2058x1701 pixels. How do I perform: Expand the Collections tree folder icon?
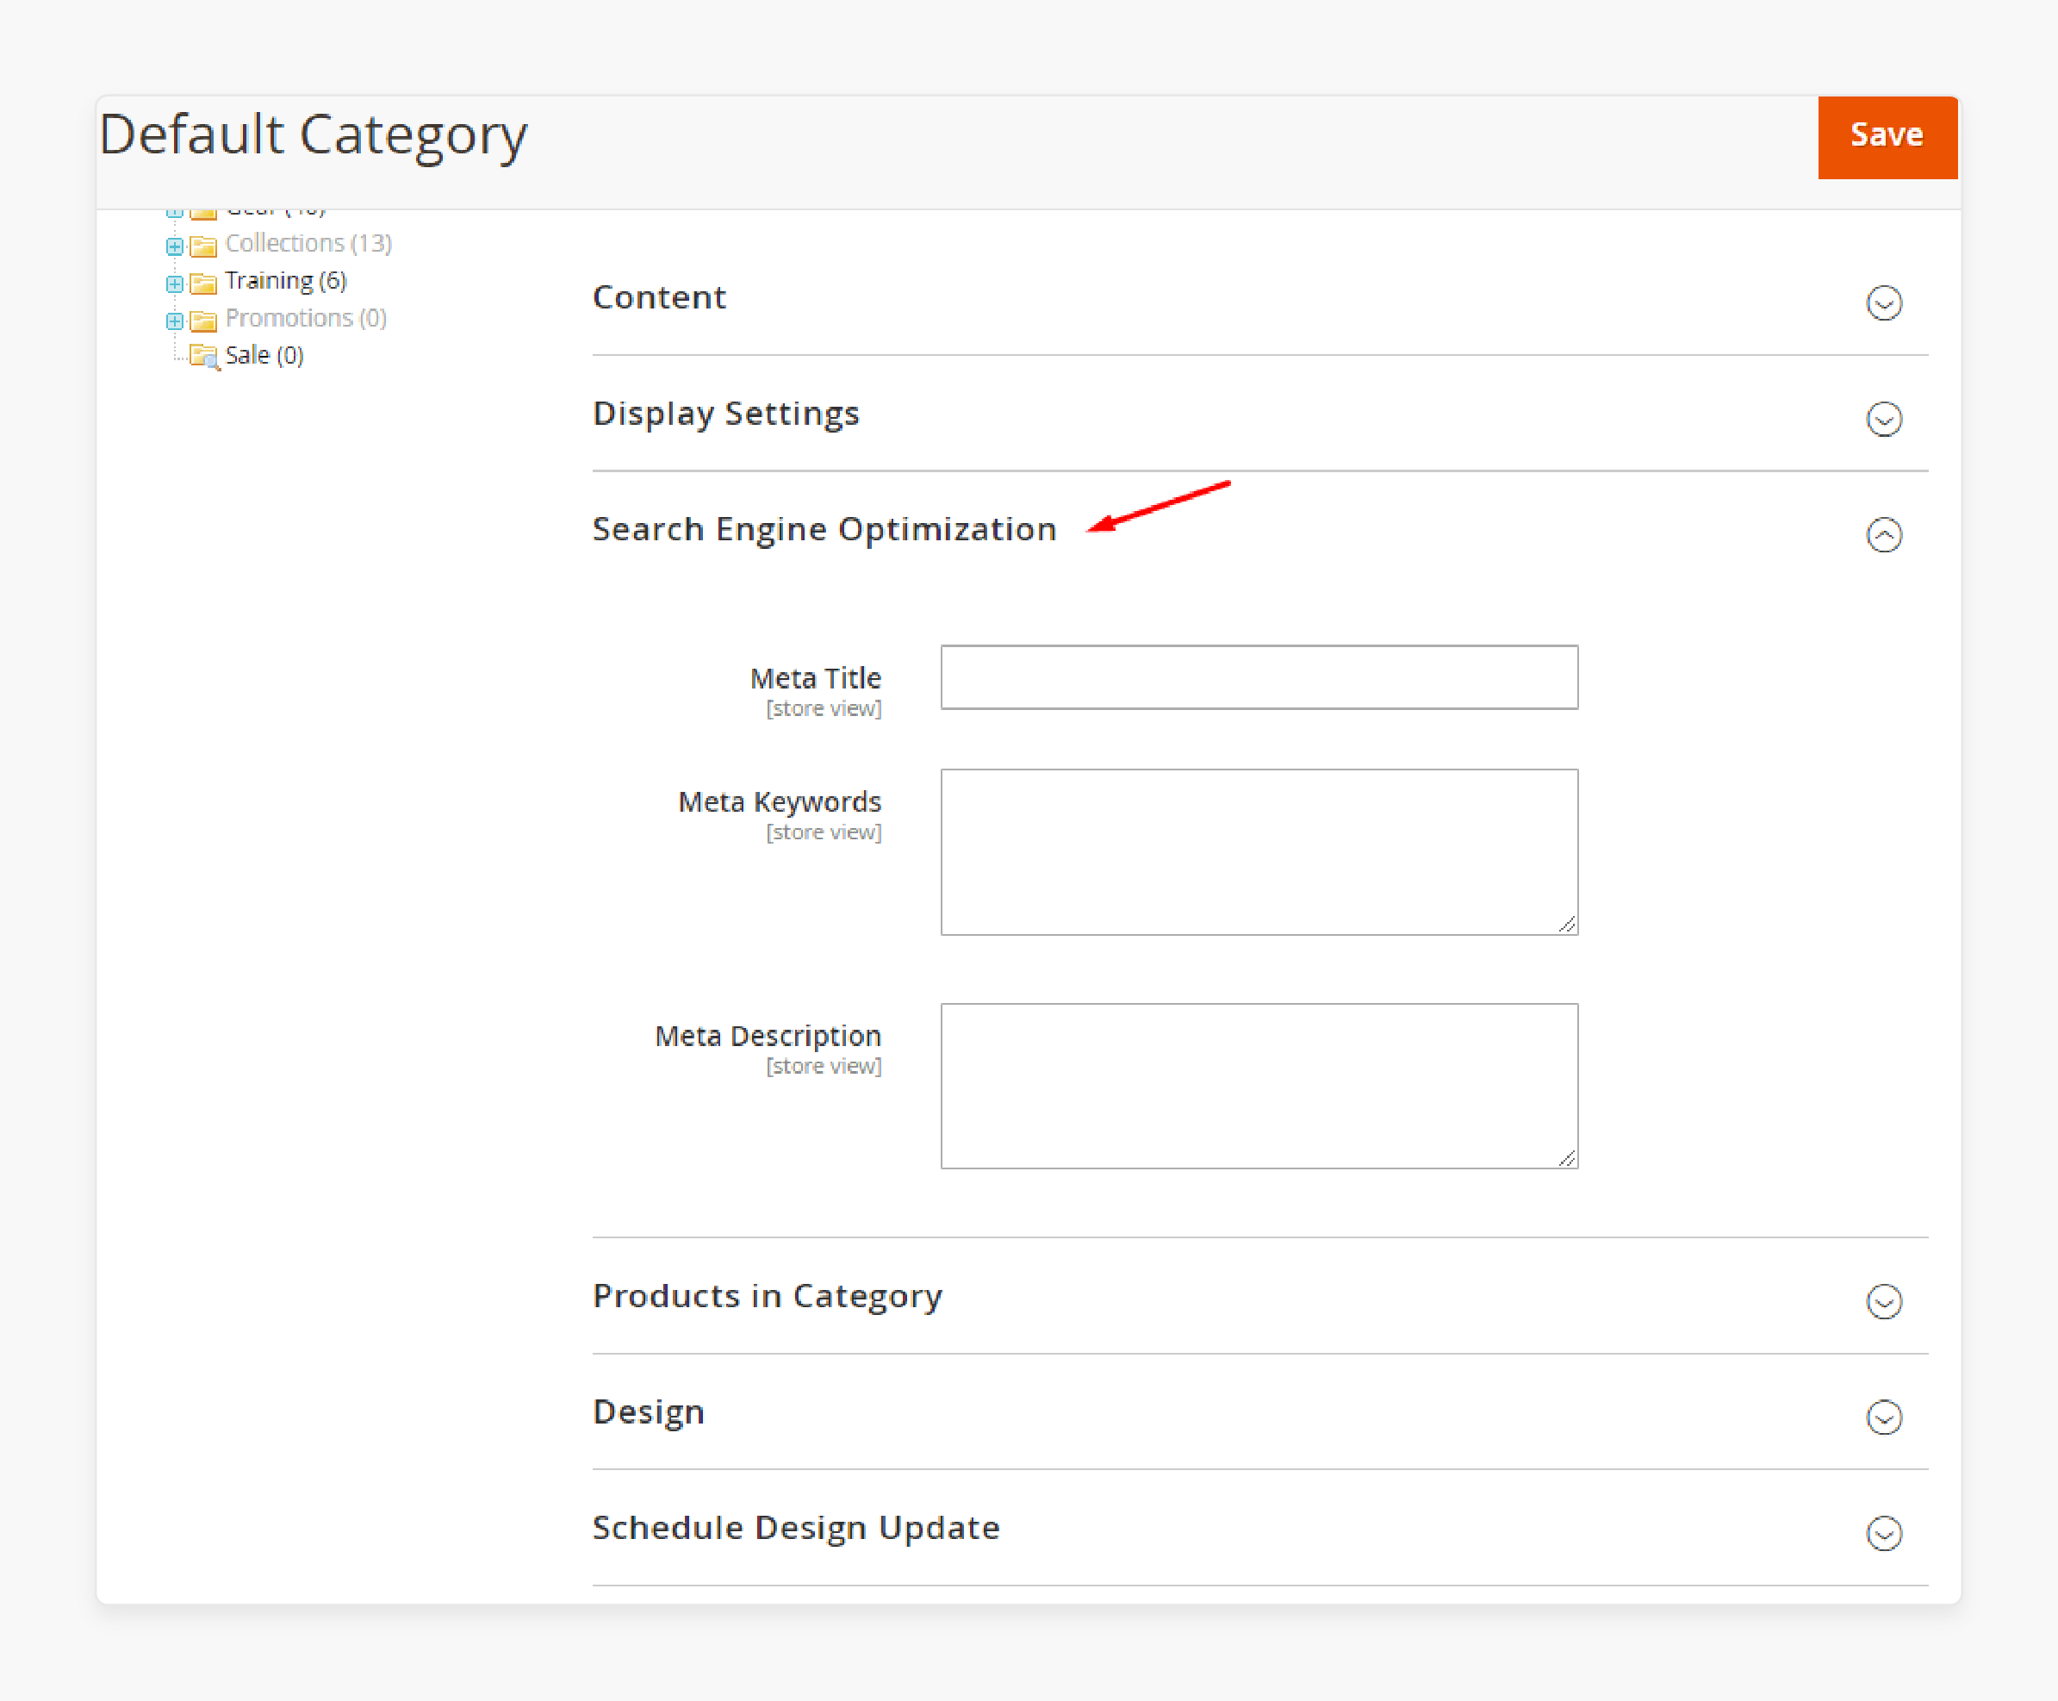(171, 243)
